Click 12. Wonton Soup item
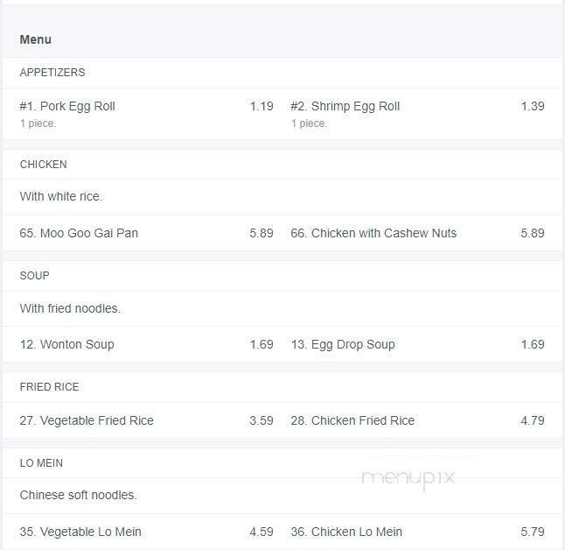 [66, 344]
